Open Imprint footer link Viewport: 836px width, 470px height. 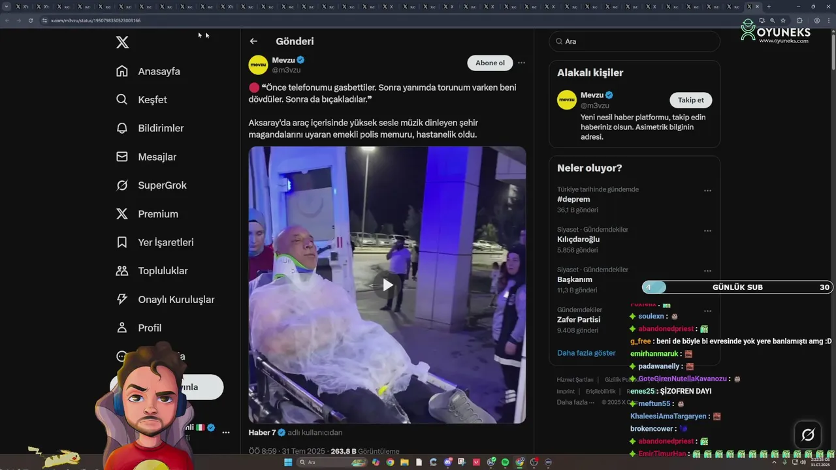click(x=566, y=391)
